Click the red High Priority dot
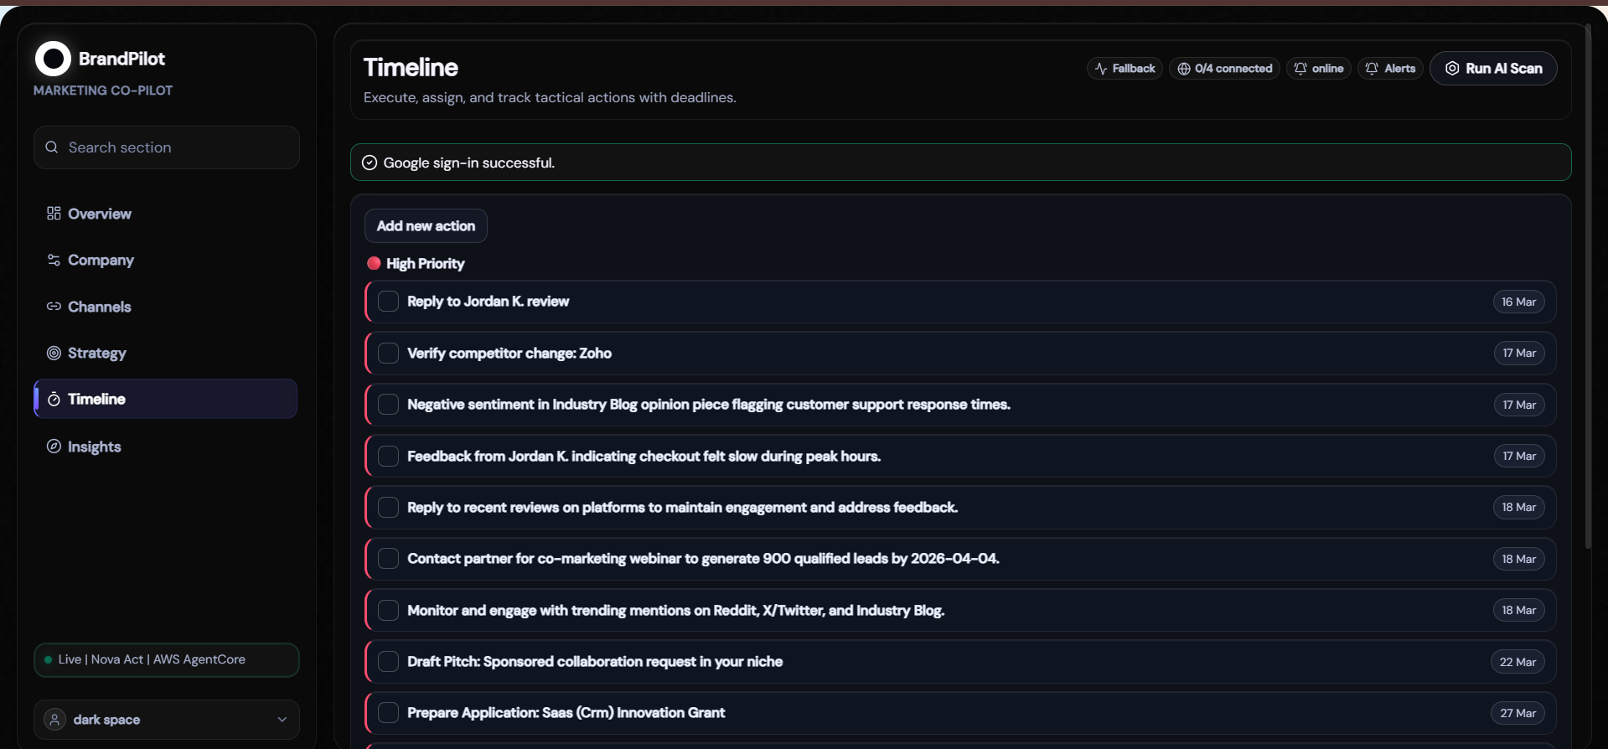The image size is (1608, 749). click(x=374, y=263)
